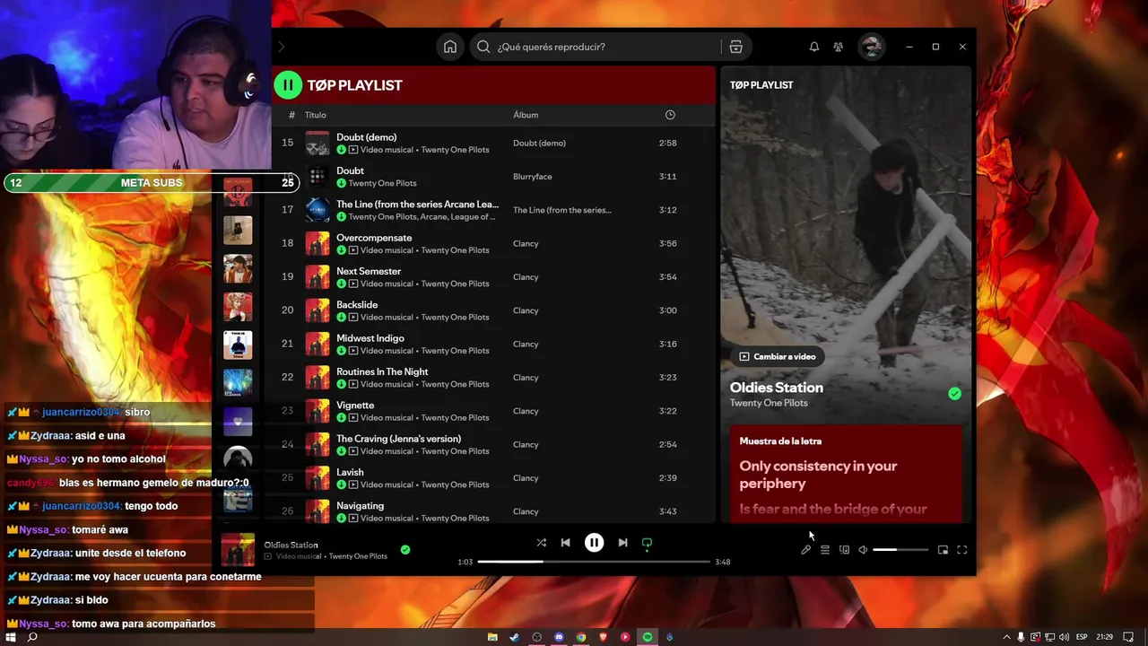Open the 'Muestra de la letra' lyrics card
This screenshot has width=1148, height=646.
click(x=844, y=474)
